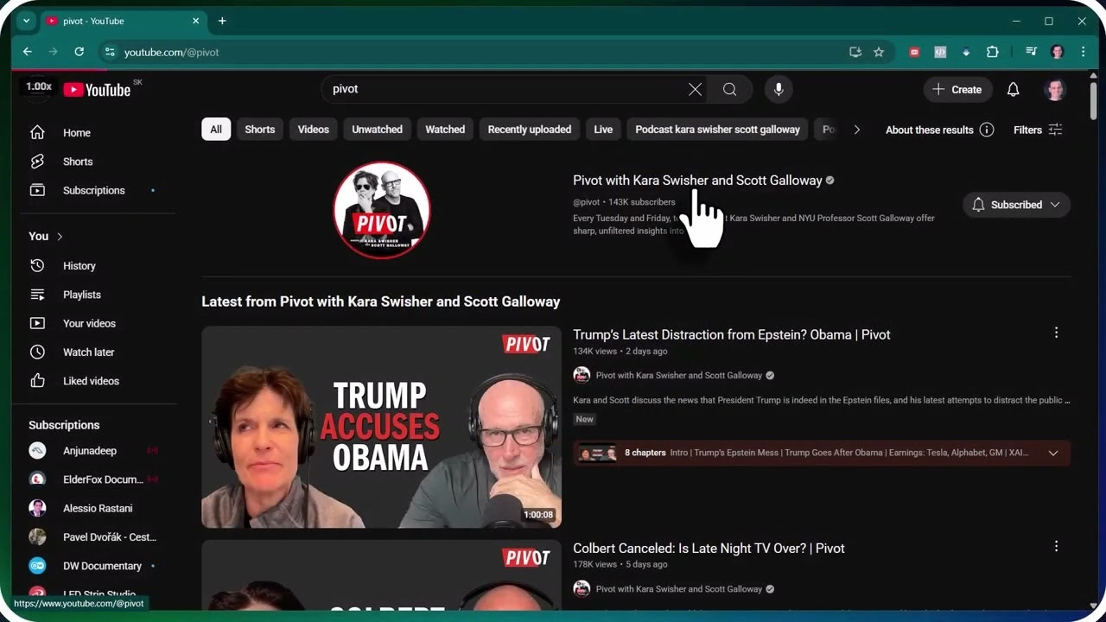Open search Filters panel
Image resolution: width=1106 pixels, height=622 pixels.
[x=1037, y=130]
